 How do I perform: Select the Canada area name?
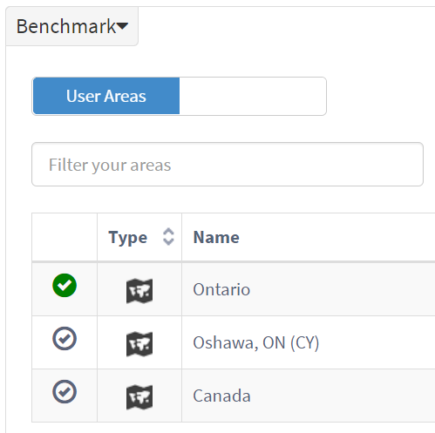coord(222,396)
